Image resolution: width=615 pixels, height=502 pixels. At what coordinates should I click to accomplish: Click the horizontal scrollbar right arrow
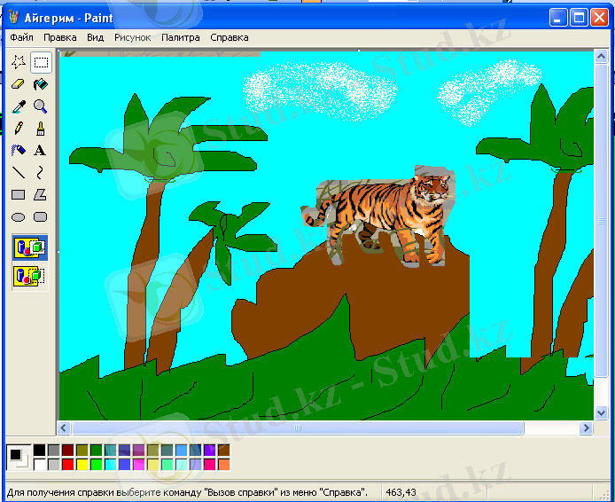click(586, 428)
